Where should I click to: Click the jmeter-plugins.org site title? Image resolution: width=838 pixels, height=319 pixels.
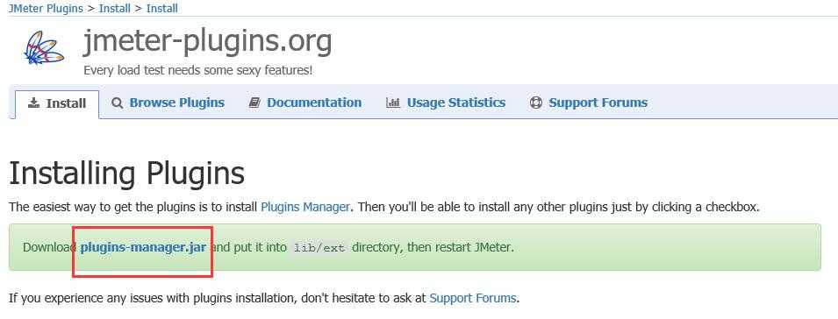(x=208, y=41)
